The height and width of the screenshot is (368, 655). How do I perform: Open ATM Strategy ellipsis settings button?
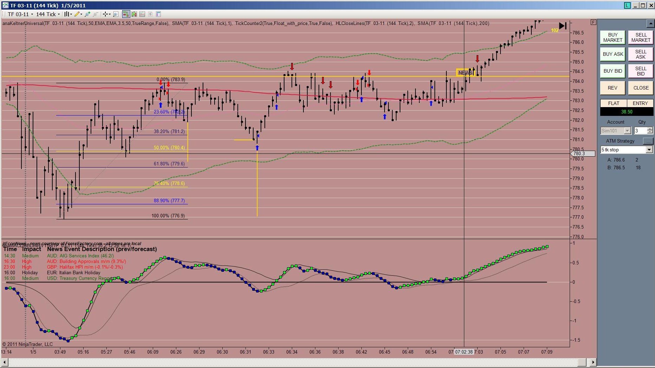(x=648, y=141)
